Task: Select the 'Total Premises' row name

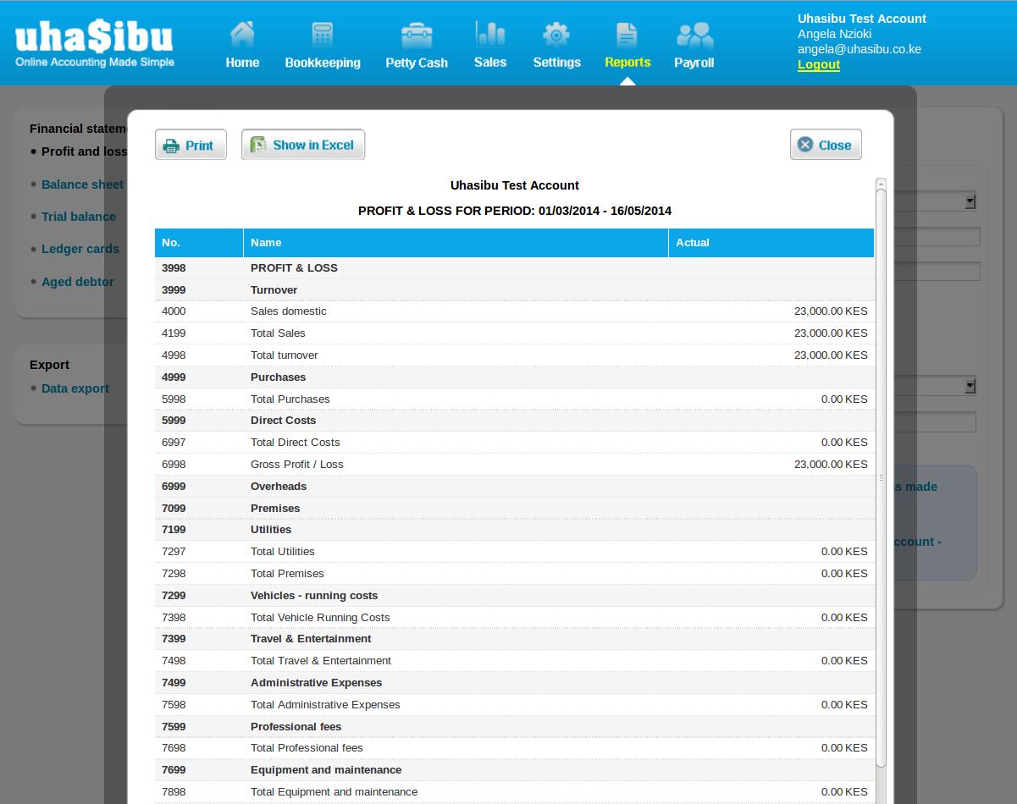Action: [287, 574]
